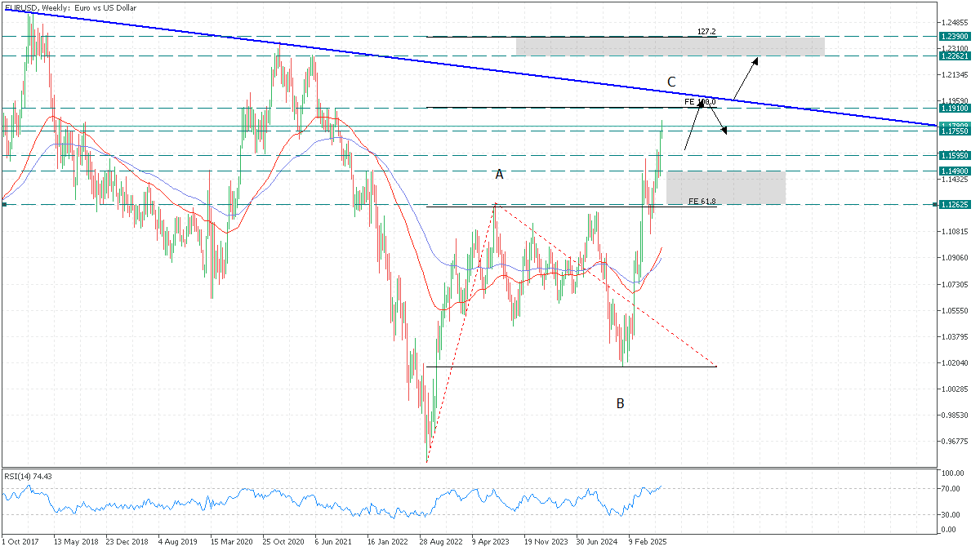Click the 1.00285 price axis value

[955, 389]
